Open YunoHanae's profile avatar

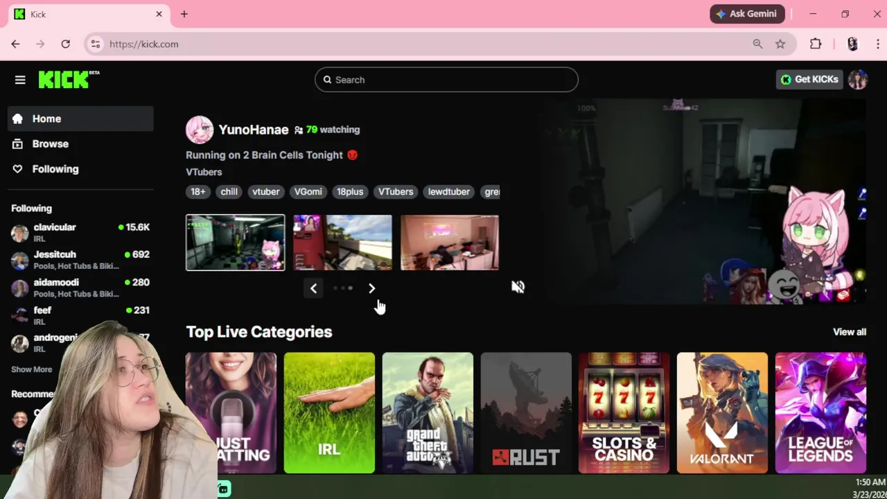point(200,130)
